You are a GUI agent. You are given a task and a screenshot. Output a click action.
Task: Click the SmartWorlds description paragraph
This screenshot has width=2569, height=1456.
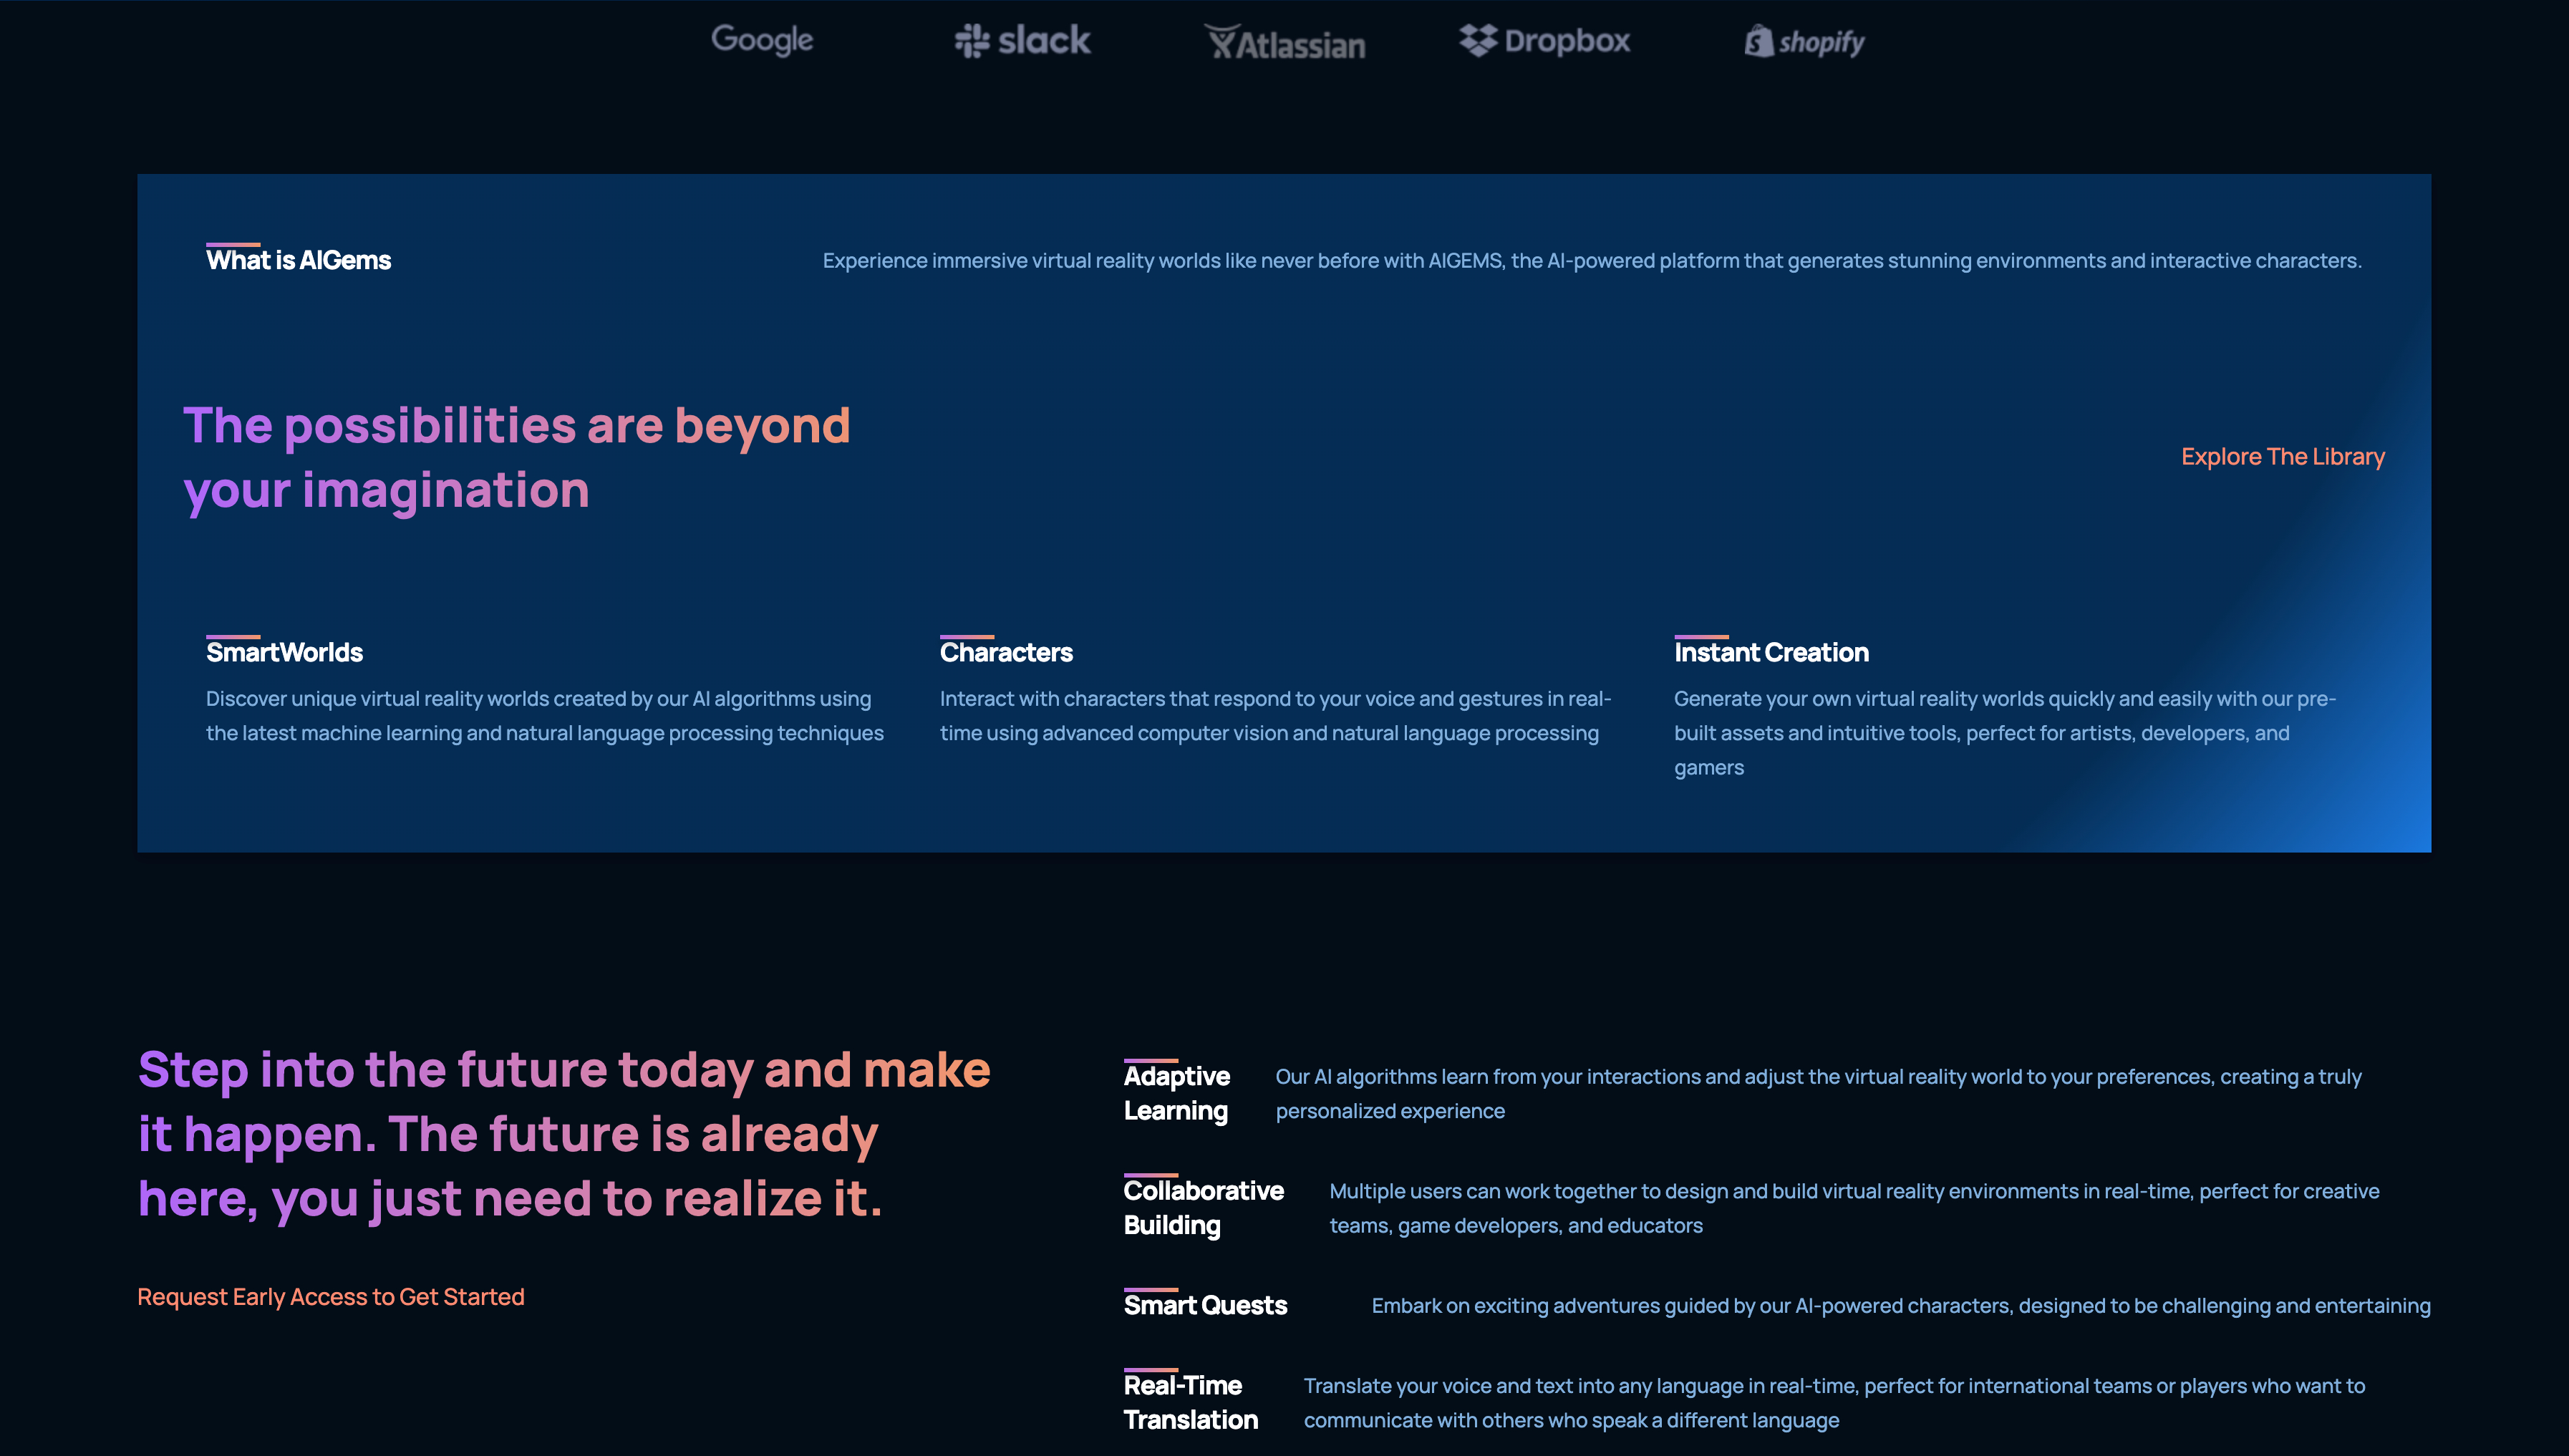click(544, 716)
